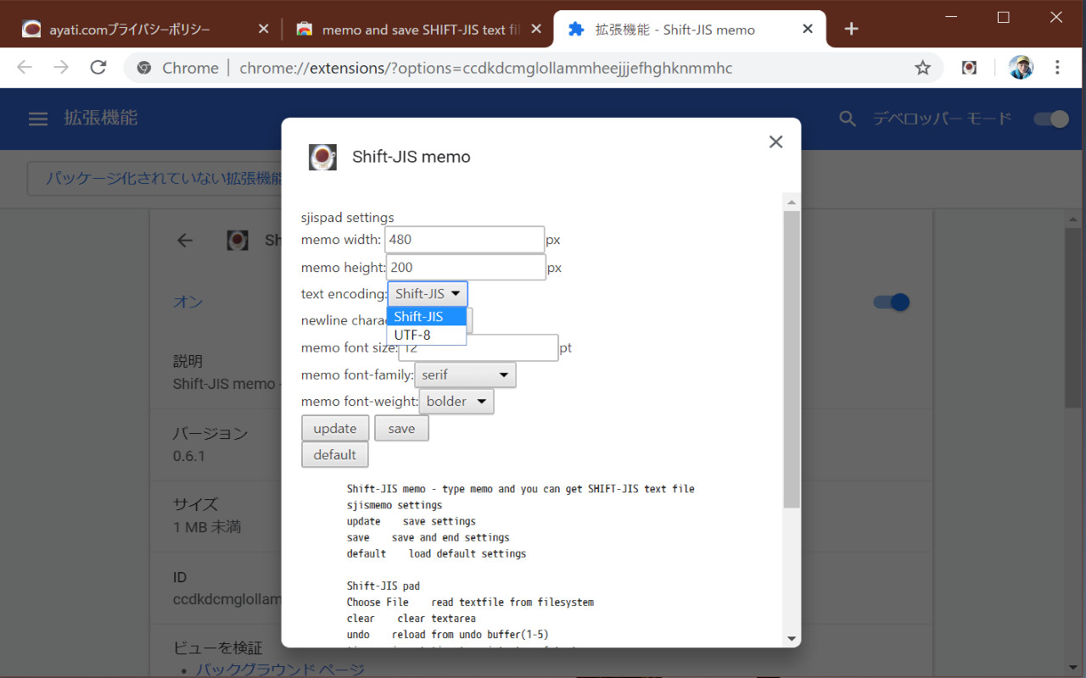Close the Shift-JIS memo options dialog
The height and width of the screenshot is (678, 1086).
(775, 142)
